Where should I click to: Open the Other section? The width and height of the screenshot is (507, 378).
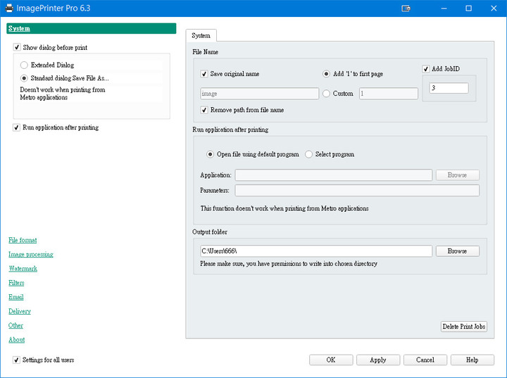click(15, 325)
